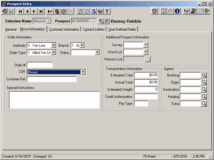Click the blue information icon

pyautogui.click(x=177, y=11)
